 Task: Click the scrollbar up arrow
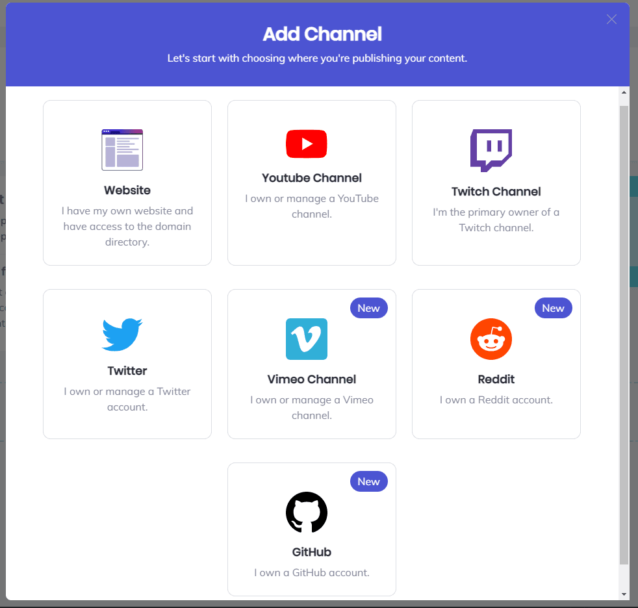tap(624, 92)
